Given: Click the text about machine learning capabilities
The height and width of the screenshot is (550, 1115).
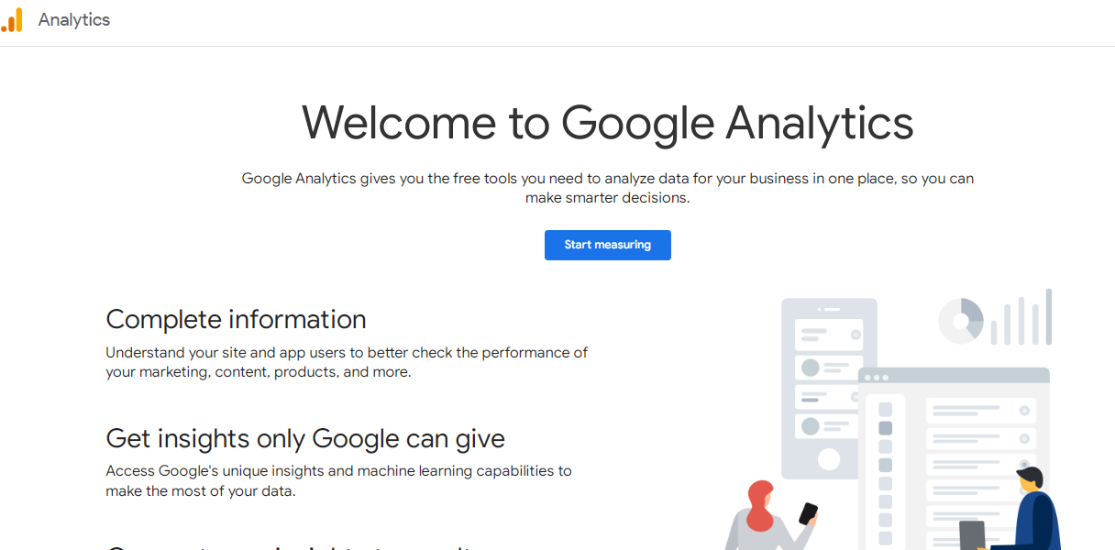Looking at the screenshot, I should (x=338, y=480).
